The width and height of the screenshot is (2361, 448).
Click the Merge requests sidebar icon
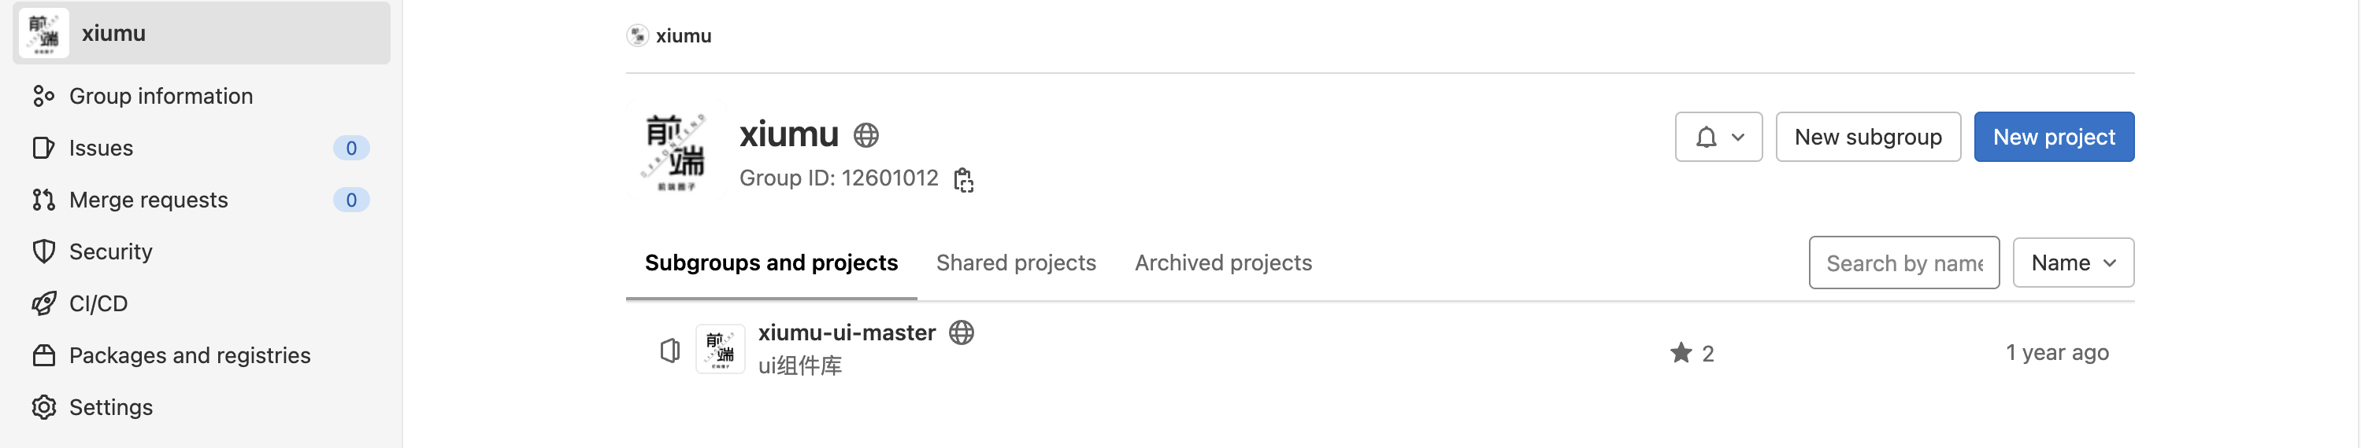[43, 200]
